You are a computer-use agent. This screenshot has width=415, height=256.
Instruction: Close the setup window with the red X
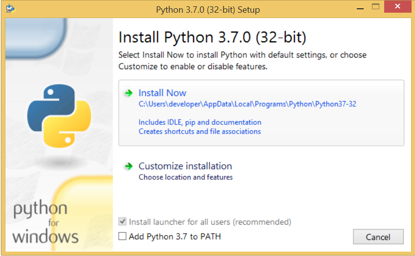[x=398, y=7]
